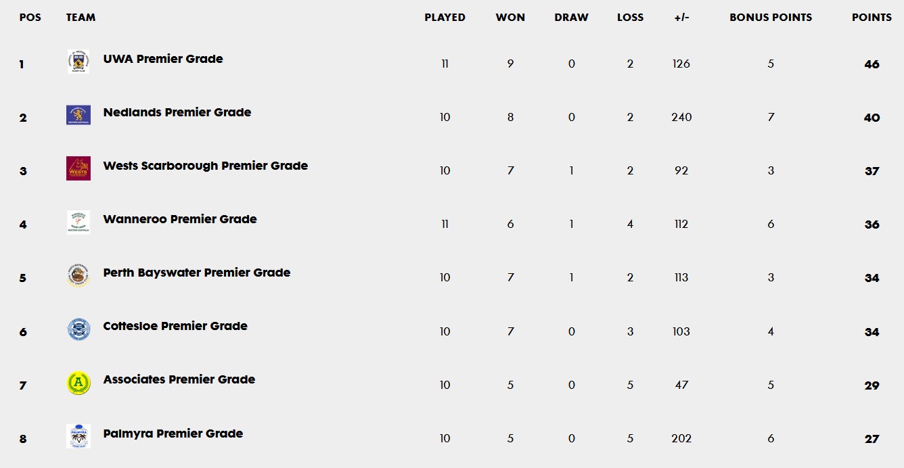
Task: Click the Wanneroo club logo
Action: click(78, 222)
